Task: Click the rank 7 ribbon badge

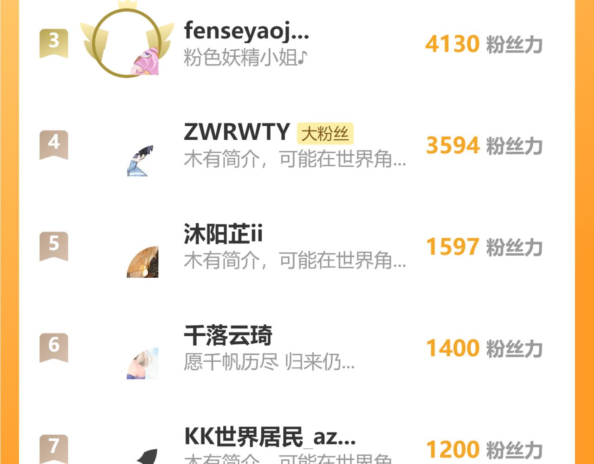Action: point(54,449)
